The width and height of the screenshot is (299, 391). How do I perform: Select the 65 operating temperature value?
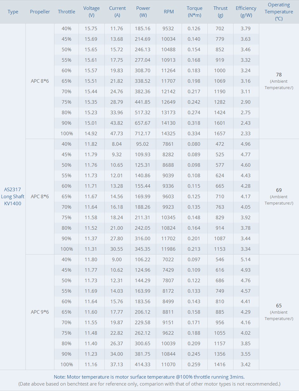[x=279, y=306]
